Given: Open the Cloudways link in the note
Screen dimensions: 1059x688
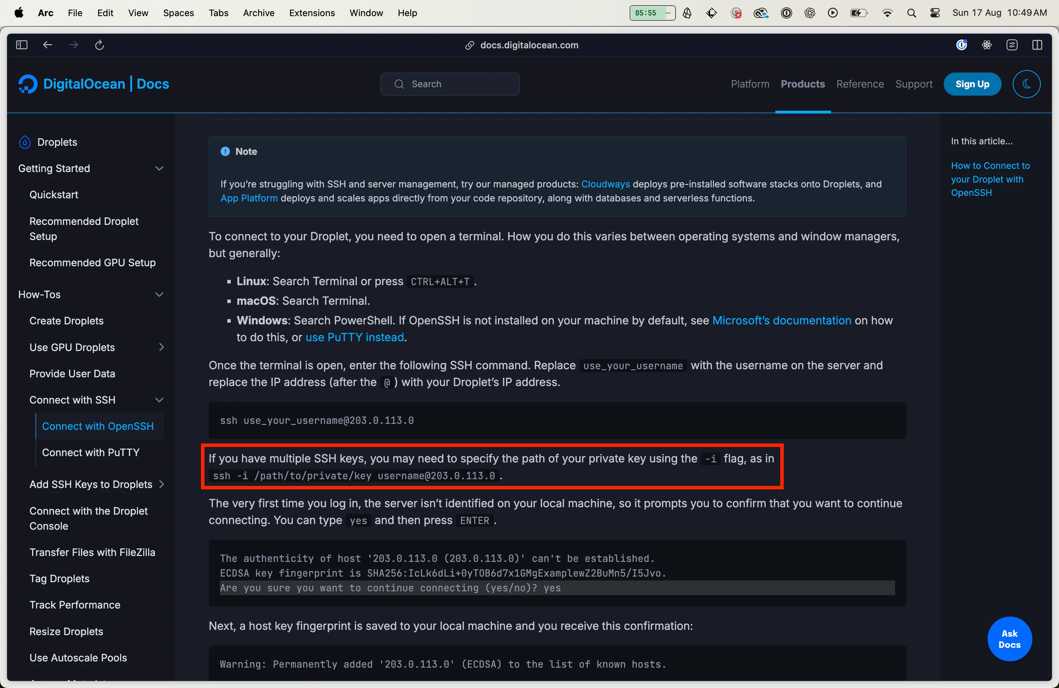Looking at the screenshot, I should (x=605, y=184).
